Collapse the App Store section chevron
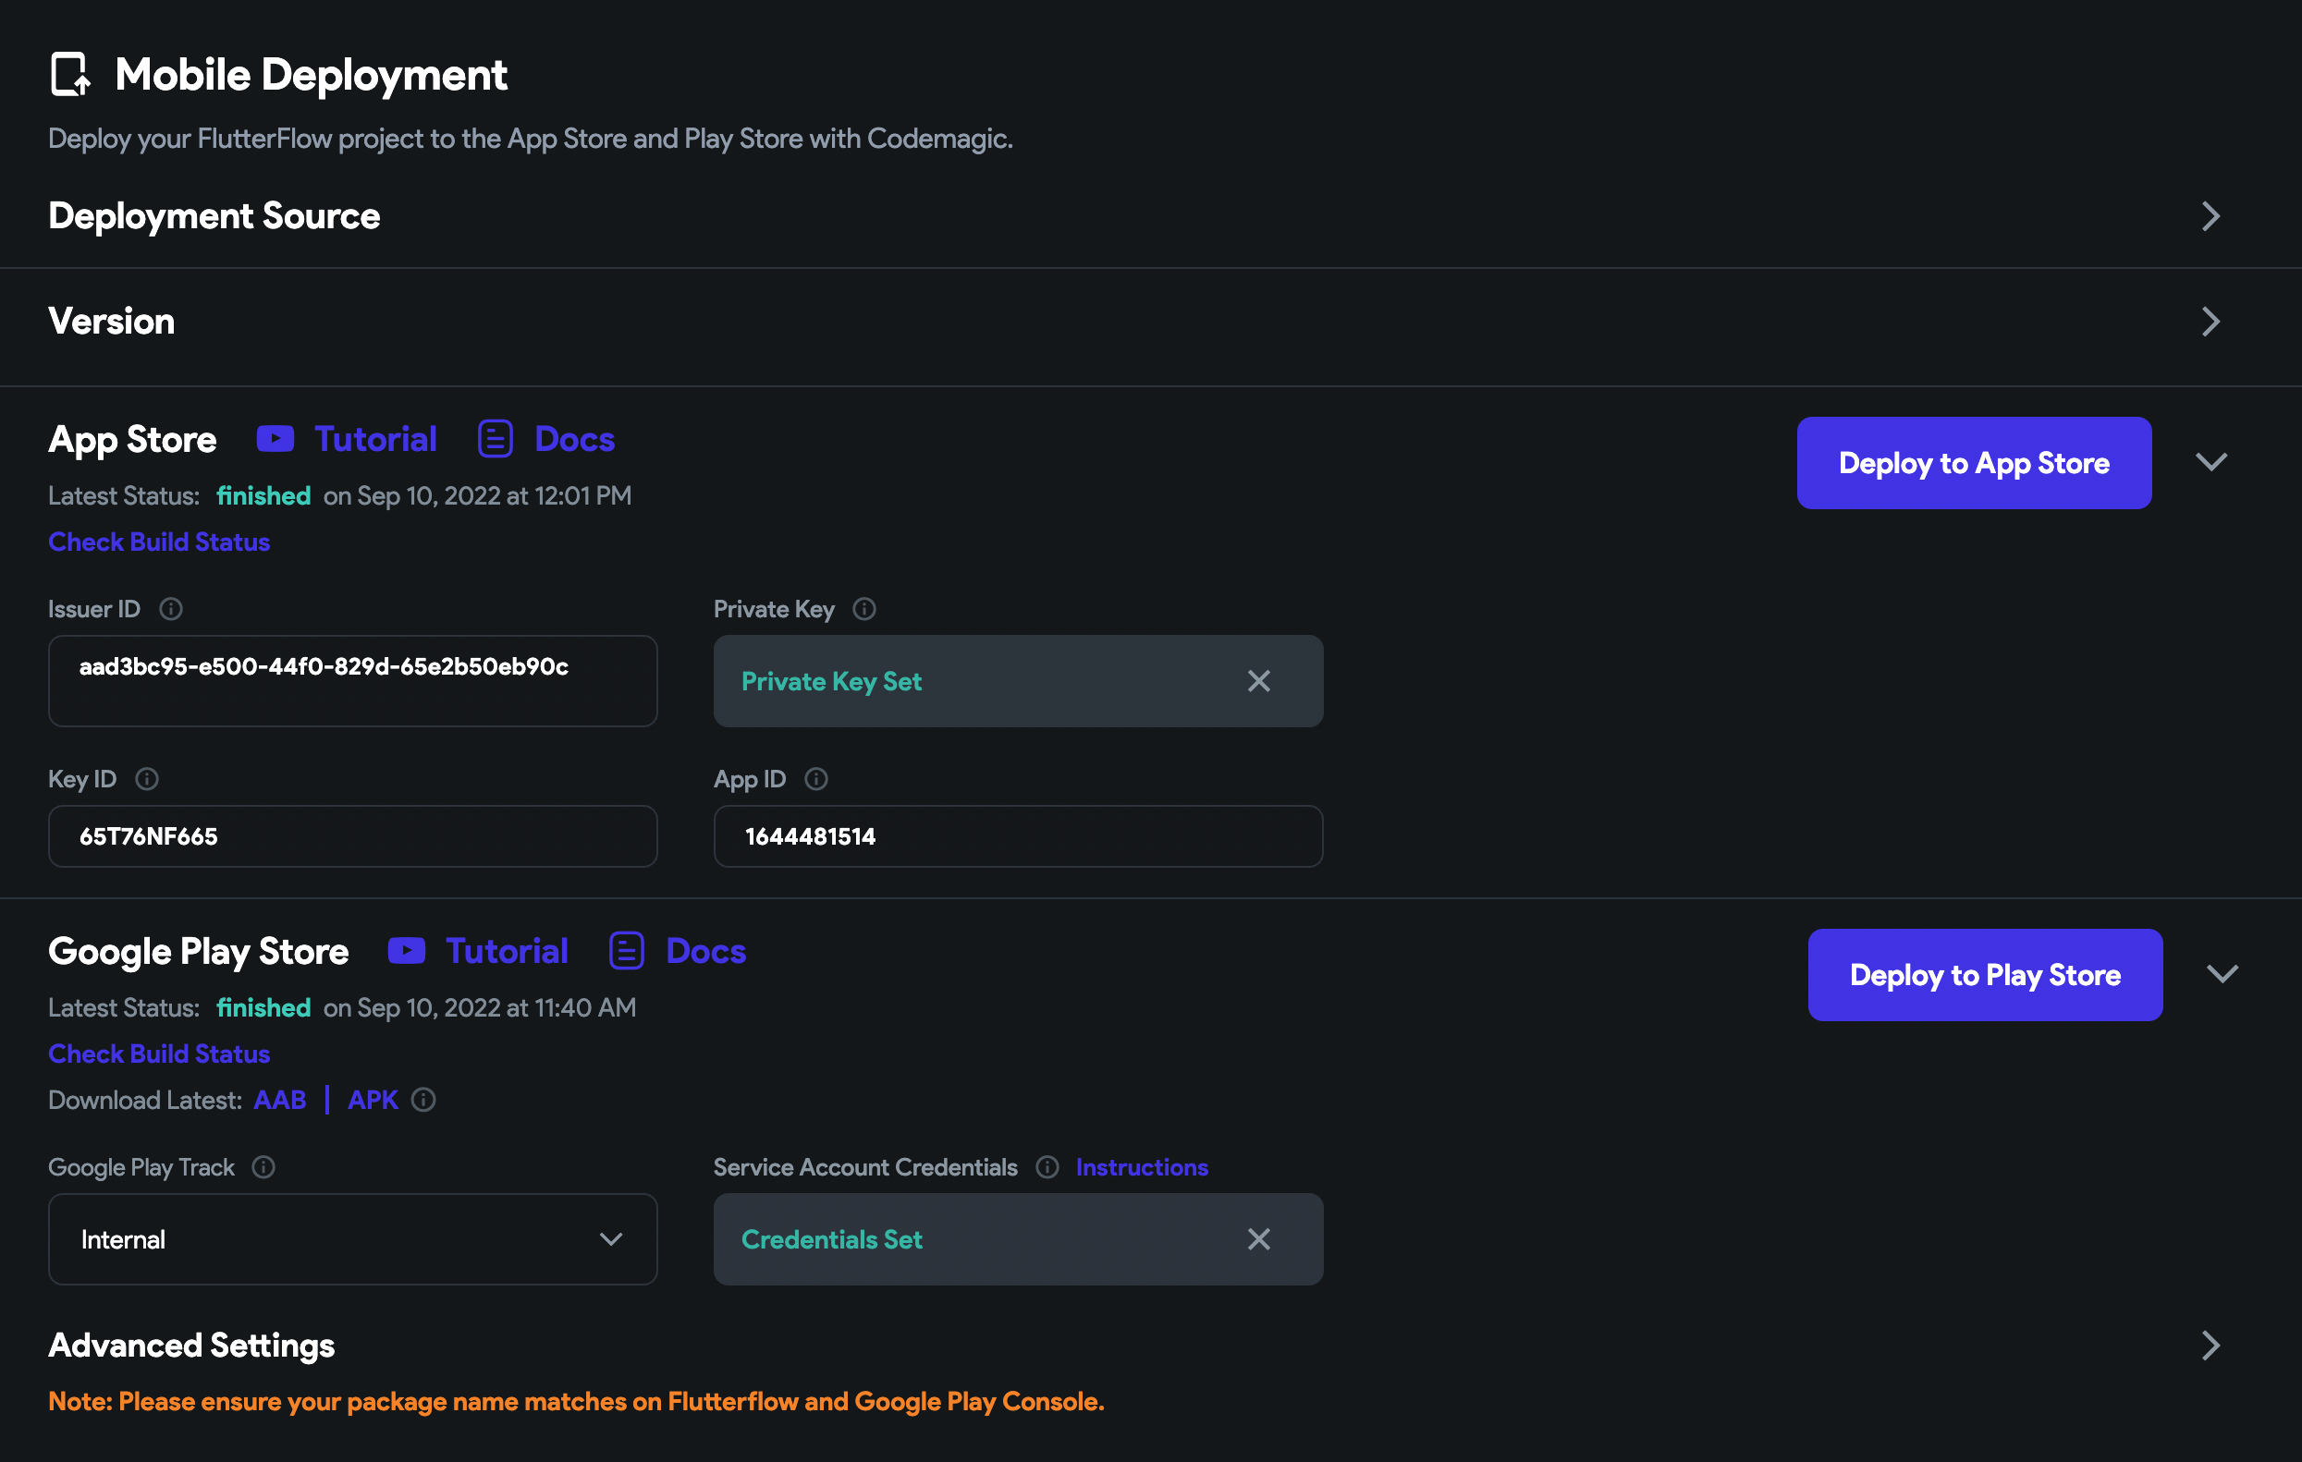The width and height of the screenshot is (2302, 1462). tap(2211, 462)
